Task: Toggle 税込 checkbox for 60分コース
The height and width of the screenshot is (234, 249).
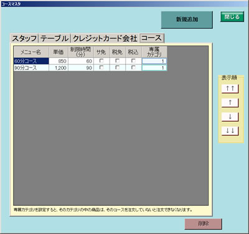Action: [x=133, y=61]
